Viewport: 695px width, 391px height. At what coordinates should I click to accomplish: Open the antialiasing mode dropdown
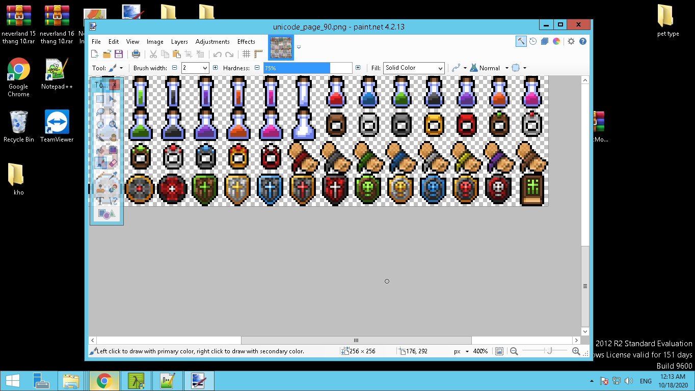(x=459, y=68)
